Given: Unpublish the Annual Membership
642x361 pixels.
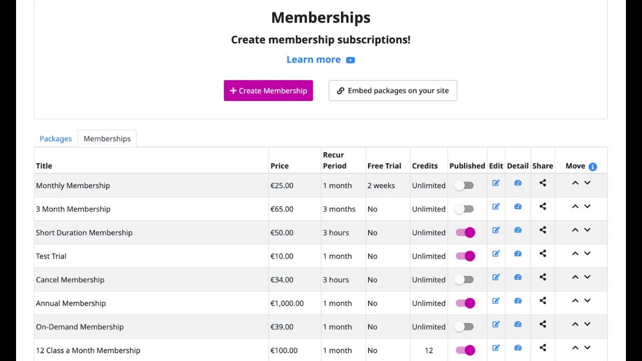Looking at the screenshot, I should [x=465, y=303].
